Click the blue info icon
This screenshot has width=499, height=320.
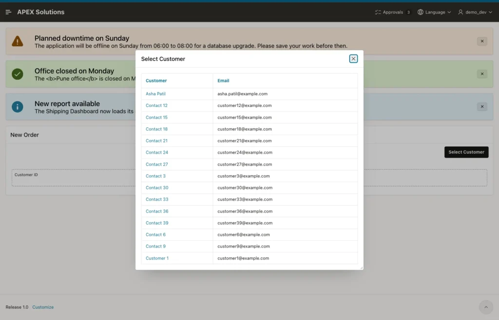(18, 107)
